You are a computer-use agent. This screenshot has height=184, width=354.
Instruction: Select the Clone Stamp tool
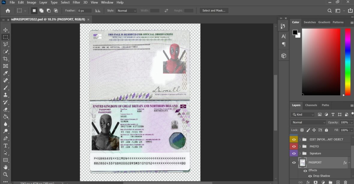click(x=5, y=95)
